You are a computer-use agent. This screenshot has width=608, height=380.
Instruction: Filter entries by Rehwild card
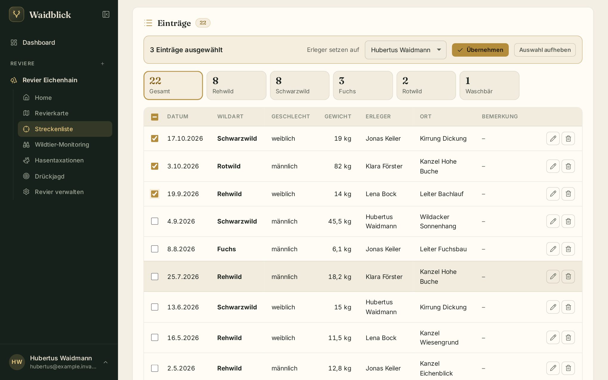click(236, 85)
